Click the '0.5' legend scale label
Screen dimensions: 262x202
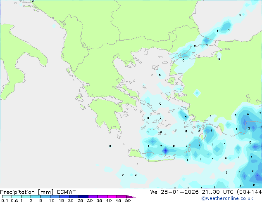tap(14, 200)
